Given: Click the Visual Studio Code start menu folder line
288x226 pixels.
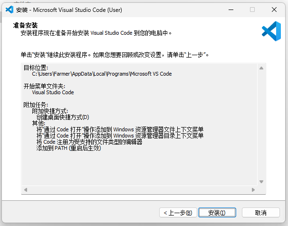Looking at the screenshot, I should tap(53, 92).
